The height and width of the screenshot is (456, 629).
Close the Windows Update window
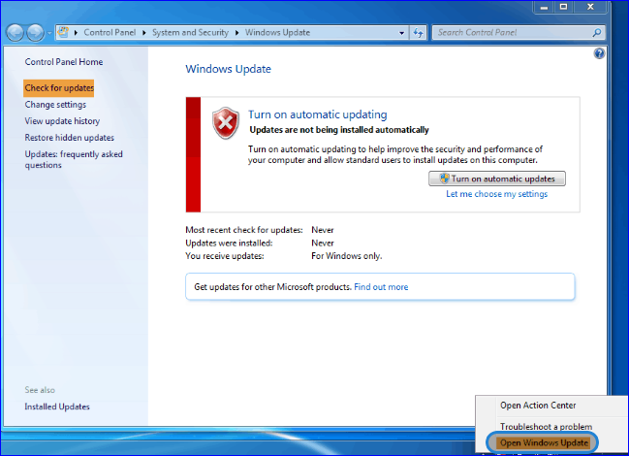[x=590, y=7]
